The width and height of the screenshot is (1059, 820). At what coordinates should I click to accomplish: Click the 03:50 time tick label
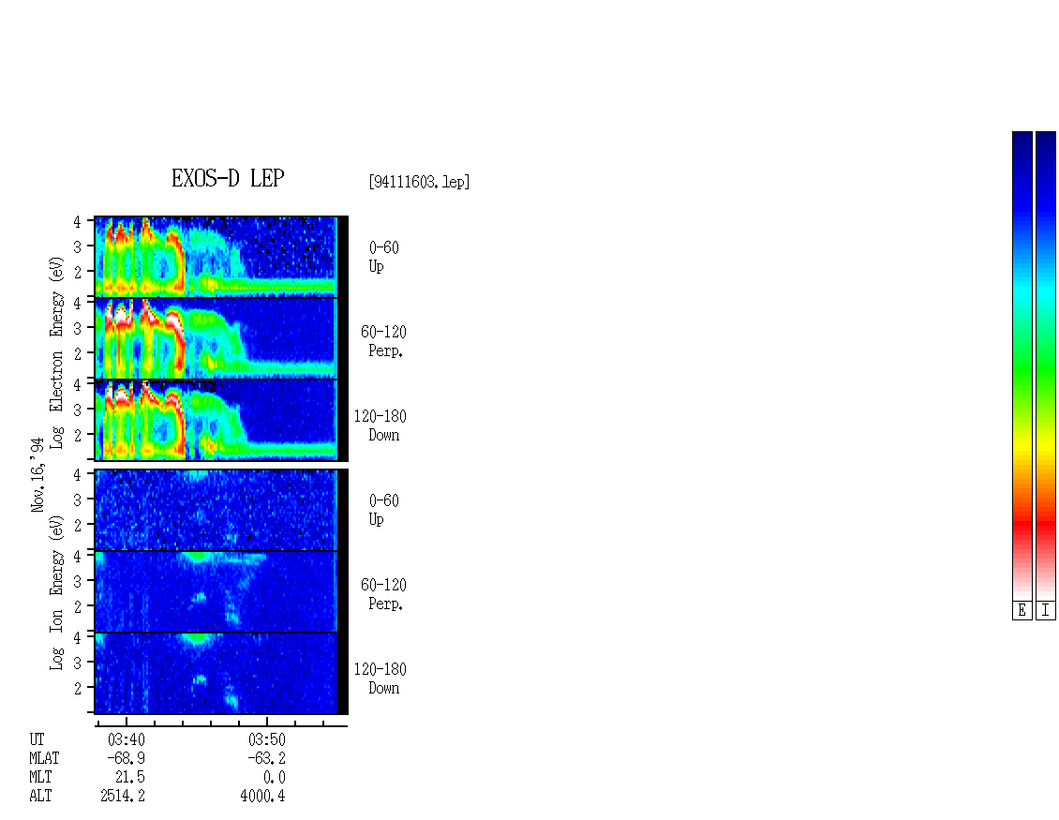coord(267,739)
